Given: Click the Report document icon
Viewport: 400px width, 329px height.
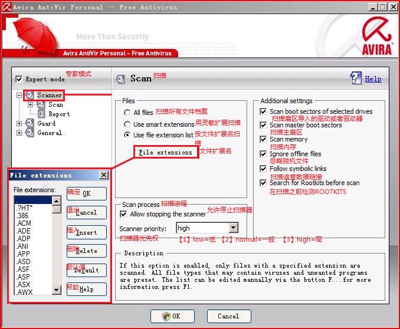Looking at the screenshot, I should (x=41, y=114).
